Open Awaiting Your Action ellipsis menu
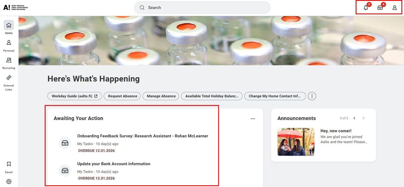404x187 pixels. tap(253, 119)
